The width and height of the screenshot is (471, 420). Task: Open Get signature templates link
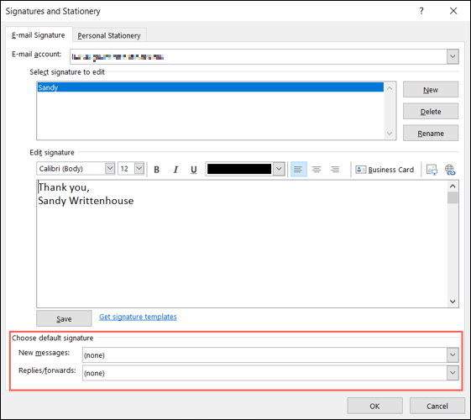[138, 317]
